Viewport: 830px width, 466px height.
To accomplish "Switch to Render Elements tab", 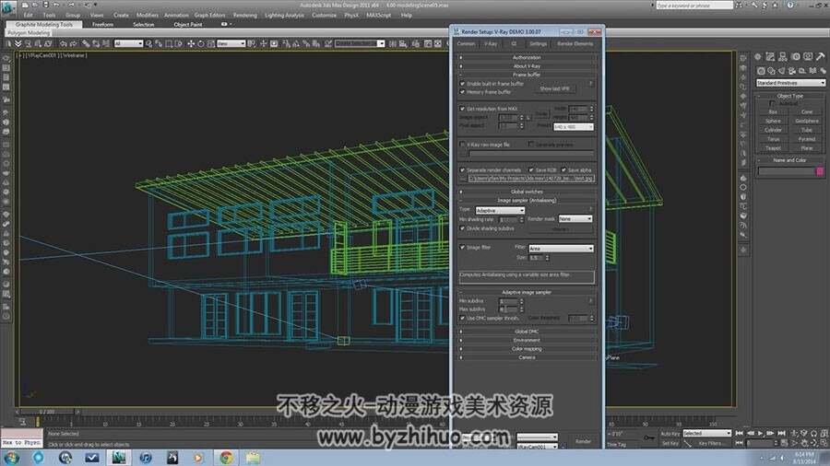I will [575, 44].
